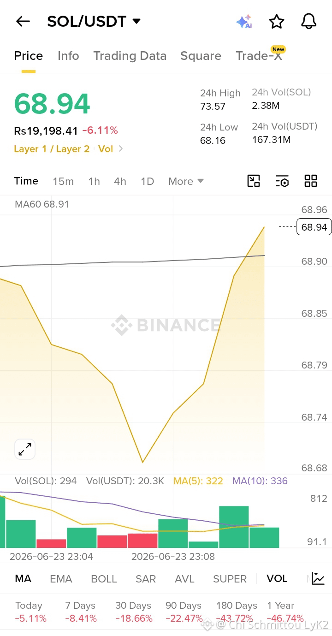Toggle the MA indicator
This screenshot has height=636, width=332.
coord(23,578)
